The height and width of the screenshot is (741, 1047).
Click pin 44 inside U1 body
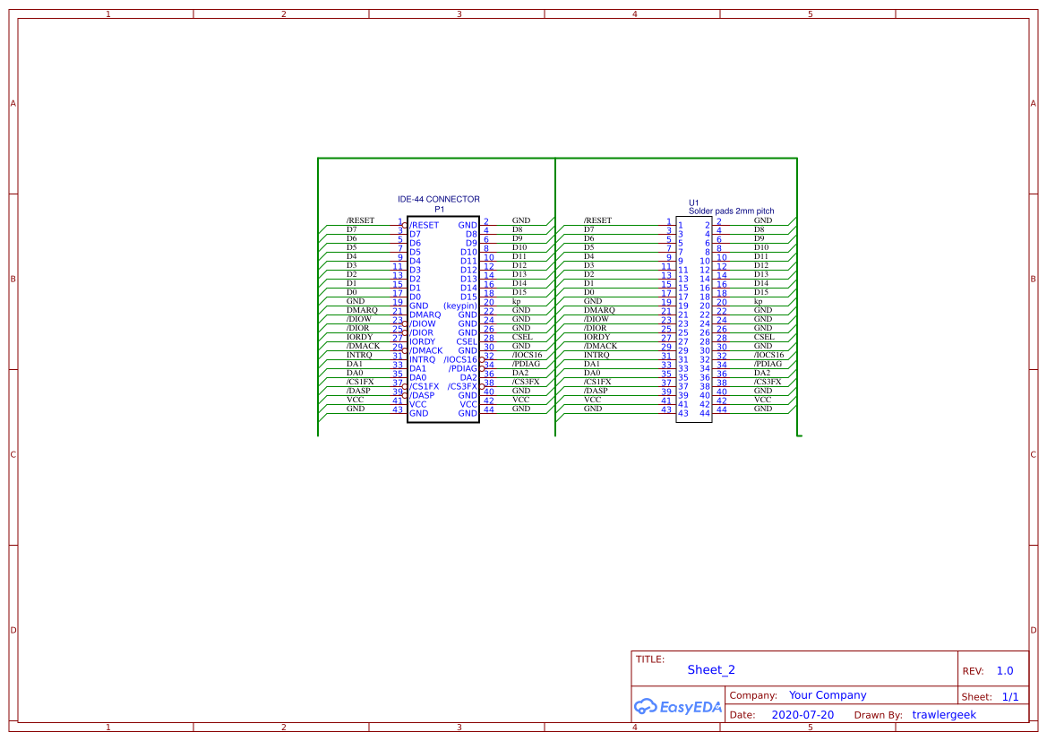[x=705, y=414]
